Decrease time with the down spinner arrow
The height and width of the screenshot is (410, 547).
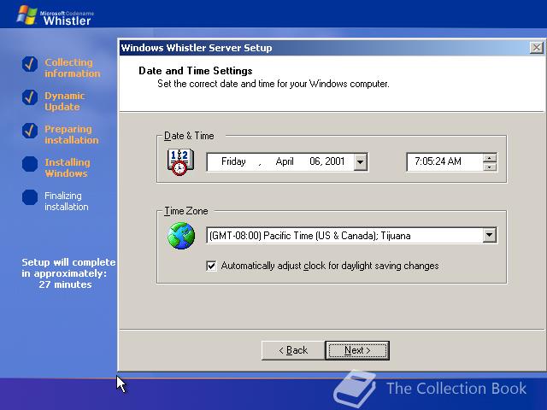(x=490, y=167)
